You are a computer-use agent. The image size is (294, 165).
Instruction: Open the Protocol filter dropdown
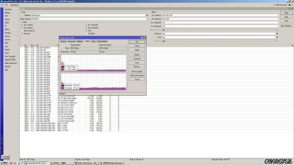point(277,33)
